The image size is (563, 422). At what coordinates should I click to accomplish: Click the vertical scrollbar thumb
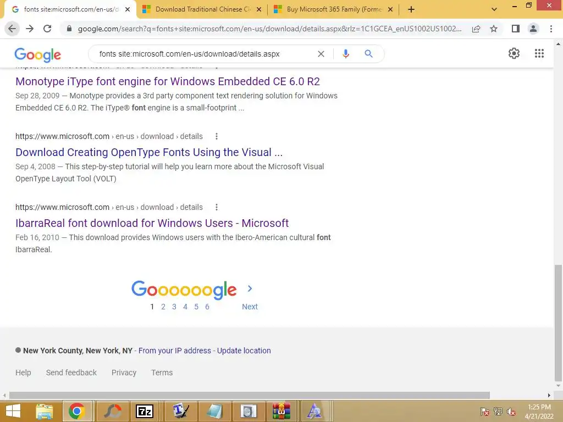click(x=558, y=323)
